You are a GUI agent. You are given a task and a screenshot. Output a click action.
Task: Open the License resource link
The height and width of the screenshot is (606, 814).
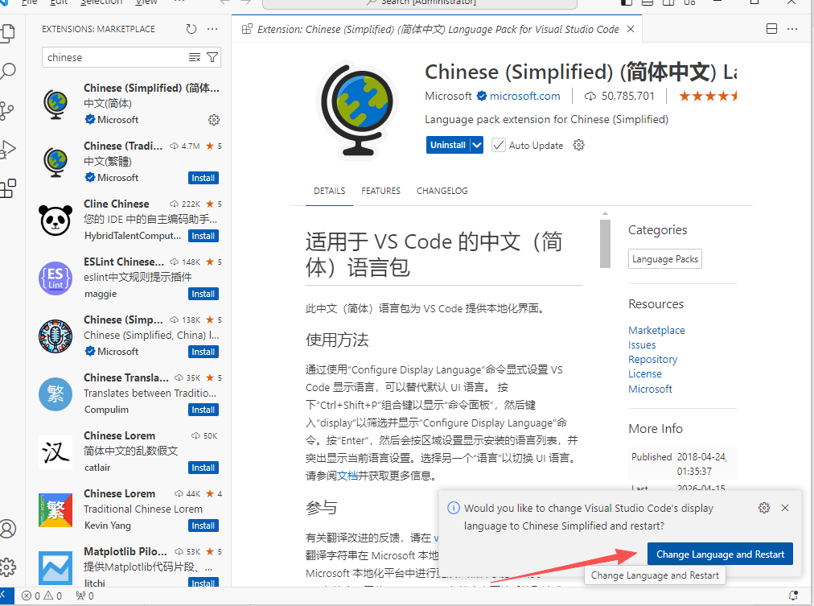point(645,374)
